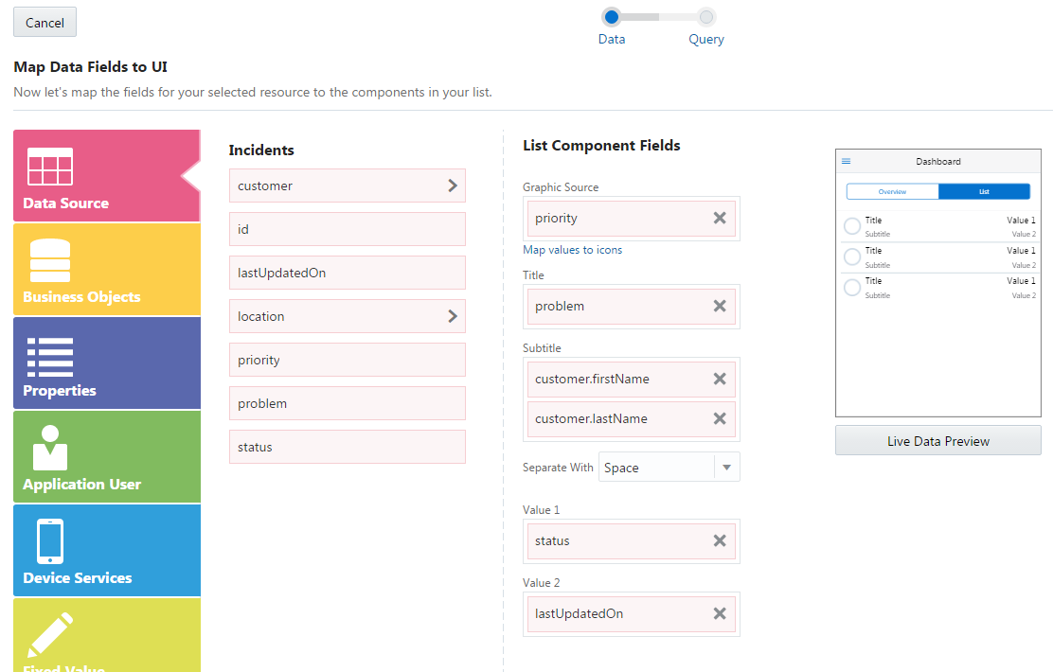
Task: Expand the customer field chevron
Action: 453,186
